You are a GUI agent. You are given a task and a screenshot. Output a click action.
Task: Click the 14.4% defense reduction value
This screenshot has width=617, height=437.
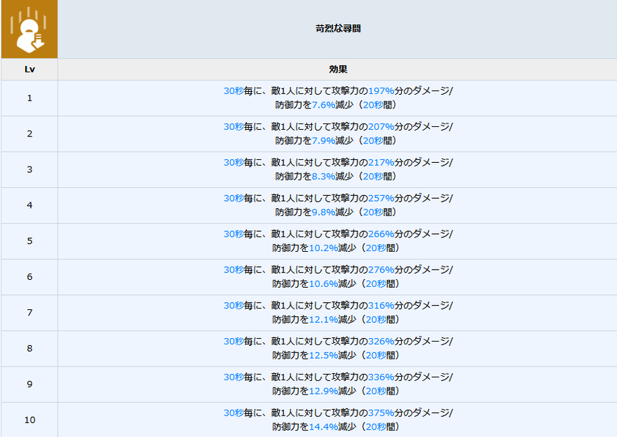[324, 427]
